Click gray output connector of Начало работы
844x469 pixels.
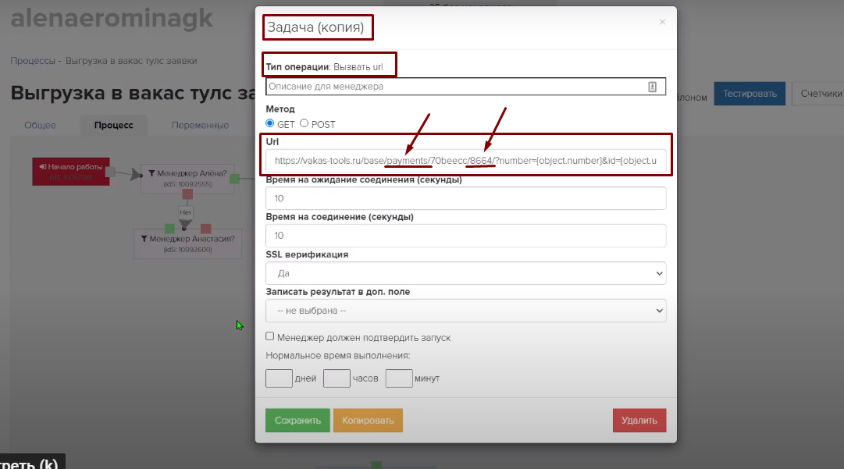pyautogui.click(x=111, y=171)
